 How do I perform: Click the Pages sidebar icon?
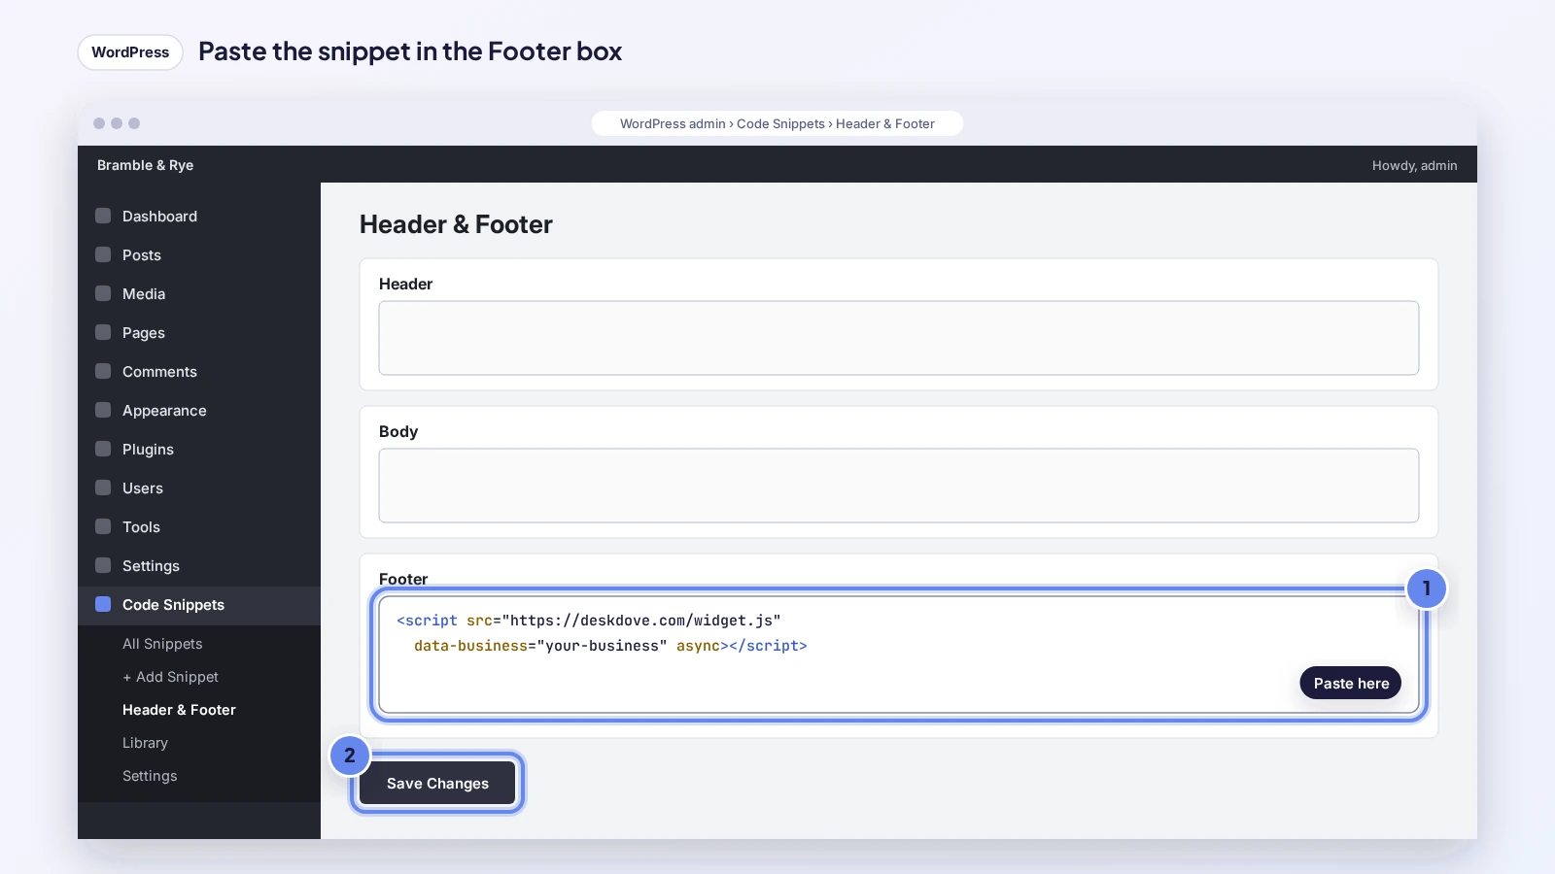click(103, 332)
